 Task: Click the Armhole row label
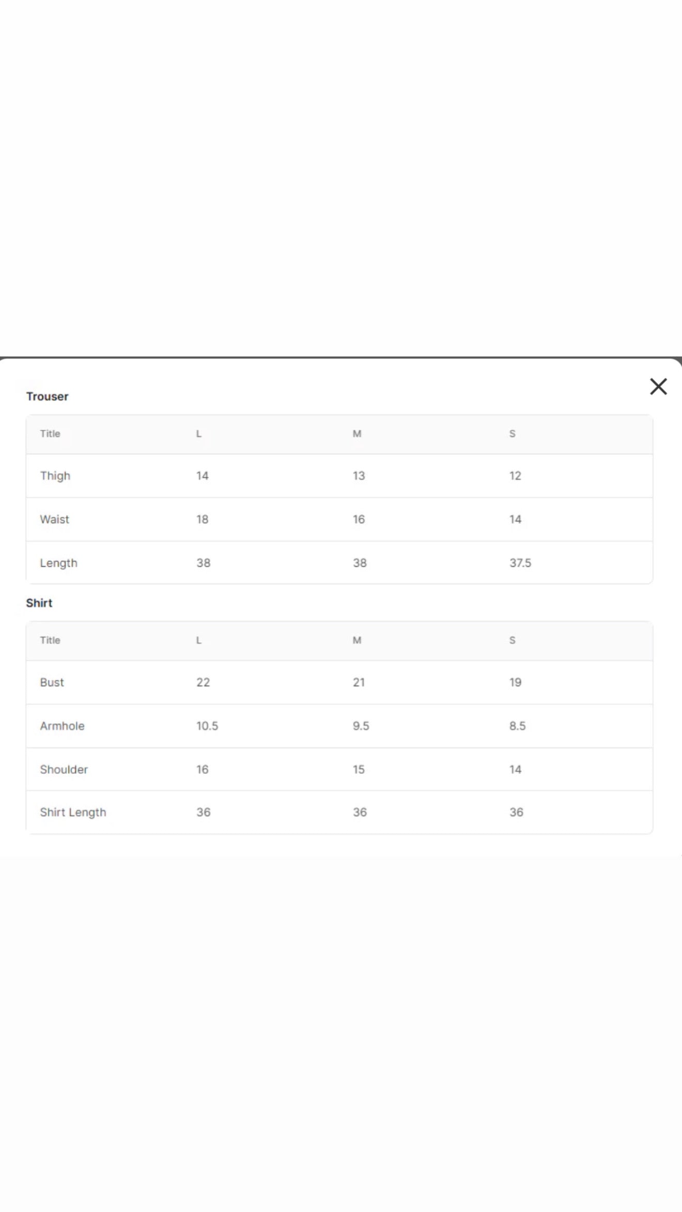tap(63, 726)
